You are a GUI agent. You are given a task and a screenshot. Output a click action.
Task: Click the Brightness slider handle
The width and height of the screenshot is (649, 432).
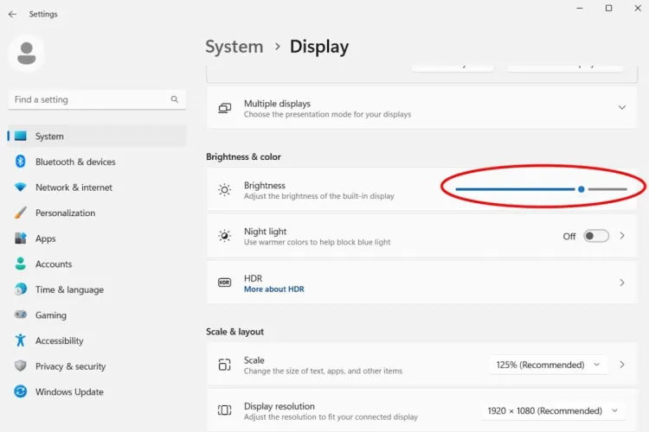point(582,189)
